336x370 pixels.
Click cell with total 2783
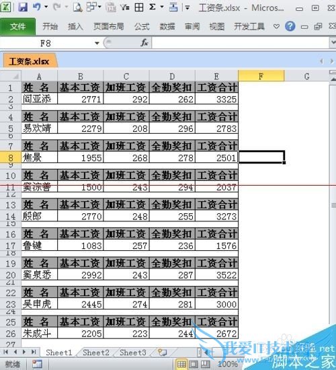[x=216, y=128]
